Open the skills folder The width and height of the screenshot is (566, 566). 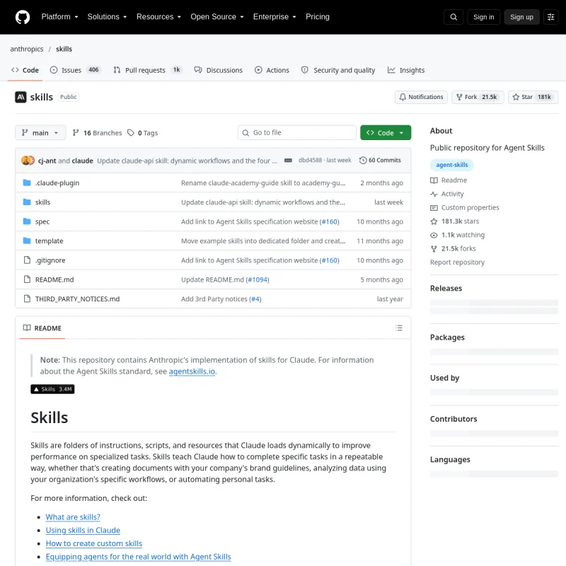pos(42,202)
